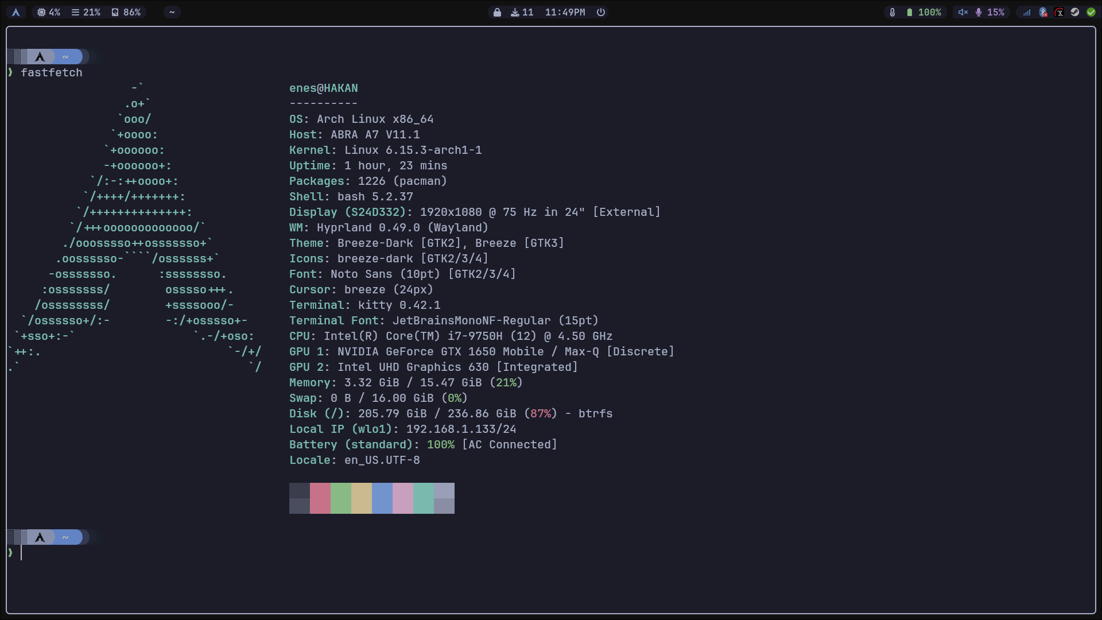Click the lavender pink color block in the palette
This screenshot has width=1102, height=620.
[403, 498]
